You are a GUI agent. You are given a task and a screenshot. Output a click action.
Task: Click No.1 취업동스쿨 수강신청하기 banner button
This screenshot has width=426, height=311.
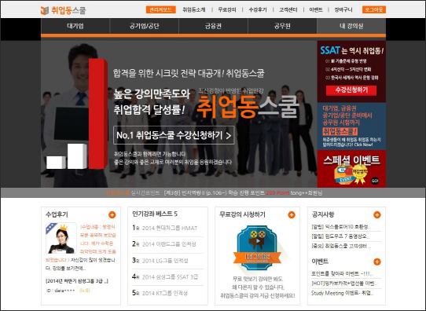[x=174, y=135]
